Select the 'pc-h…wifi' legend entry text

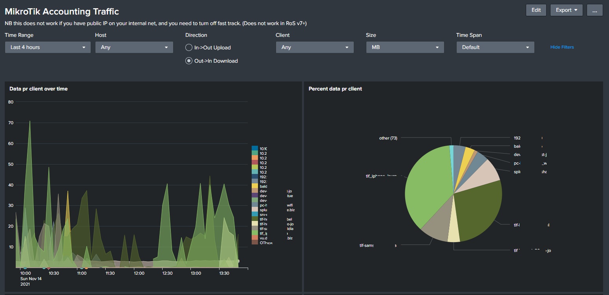pos(276,205)
